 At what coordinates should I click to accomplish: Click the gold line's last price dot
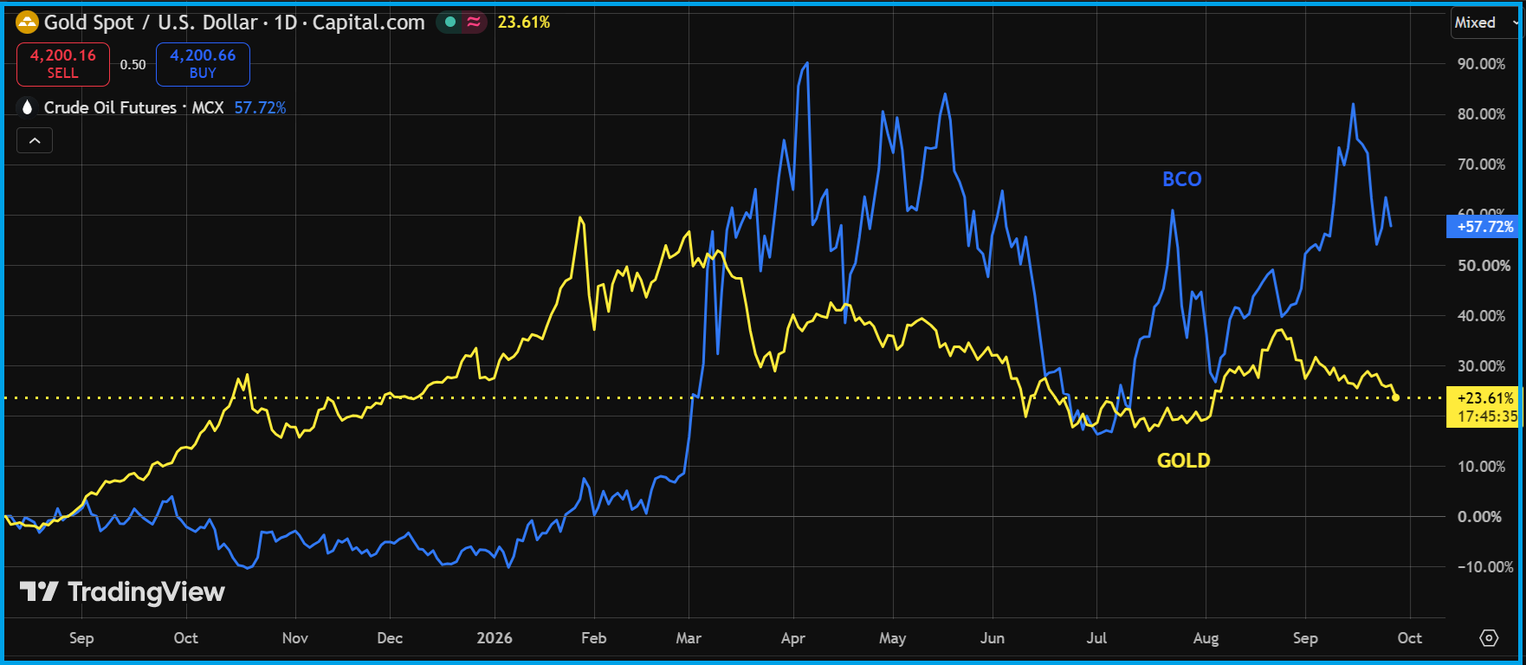(1395, 397)
